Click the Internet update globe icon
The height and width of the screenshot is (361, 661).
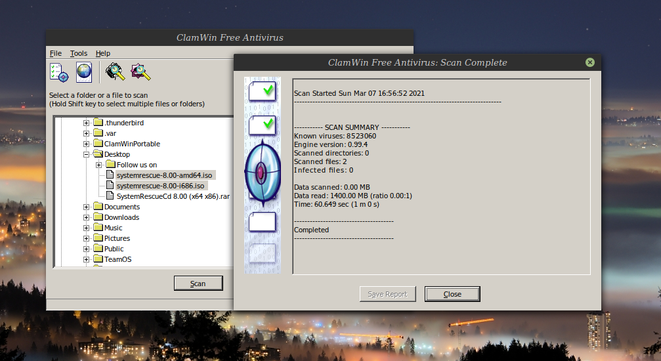[84, 72]
